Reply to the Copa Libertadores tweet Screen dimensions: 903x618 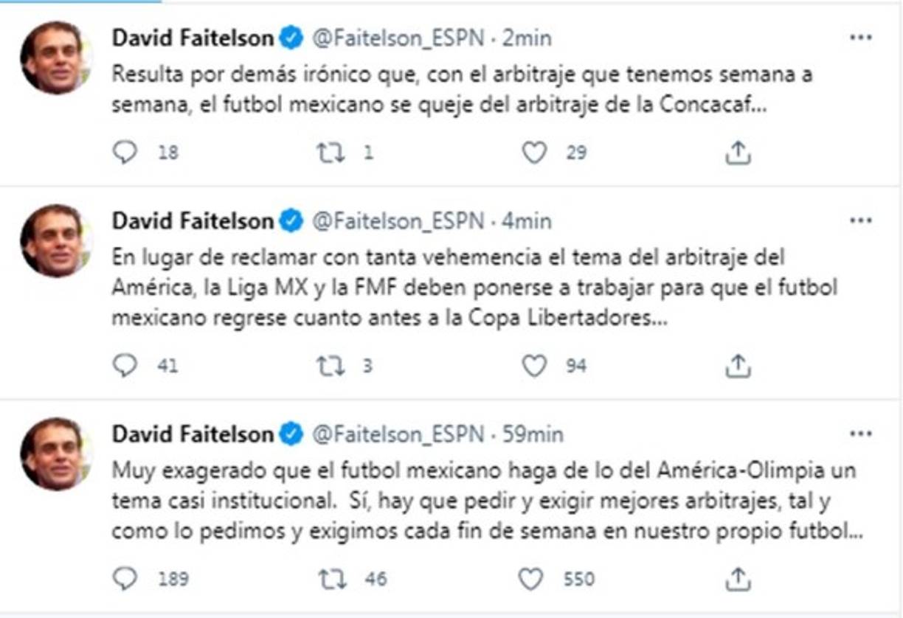pyautogui.click(x=125, y=365)
